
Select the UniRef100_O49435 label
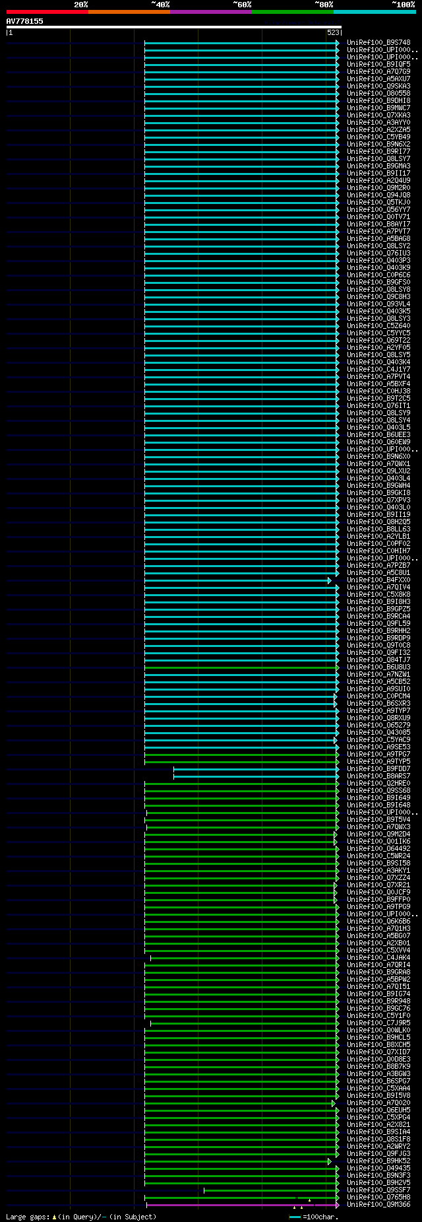[378, 1169]
